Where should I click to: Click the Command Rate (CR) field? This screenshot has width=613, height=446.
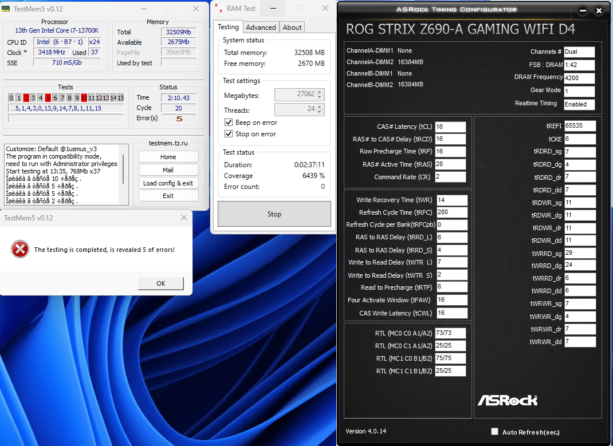(x=450, y=177)
